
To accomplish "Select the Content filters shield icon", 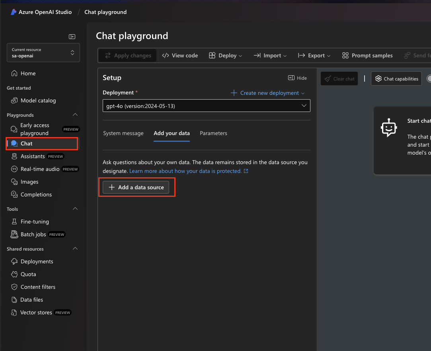I will [x=14, y=286].
